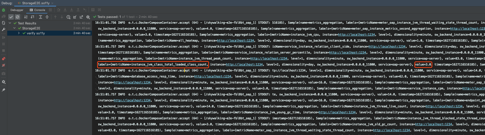Open localhost link after instance_jvm_old_gc_count

(433, 124)
